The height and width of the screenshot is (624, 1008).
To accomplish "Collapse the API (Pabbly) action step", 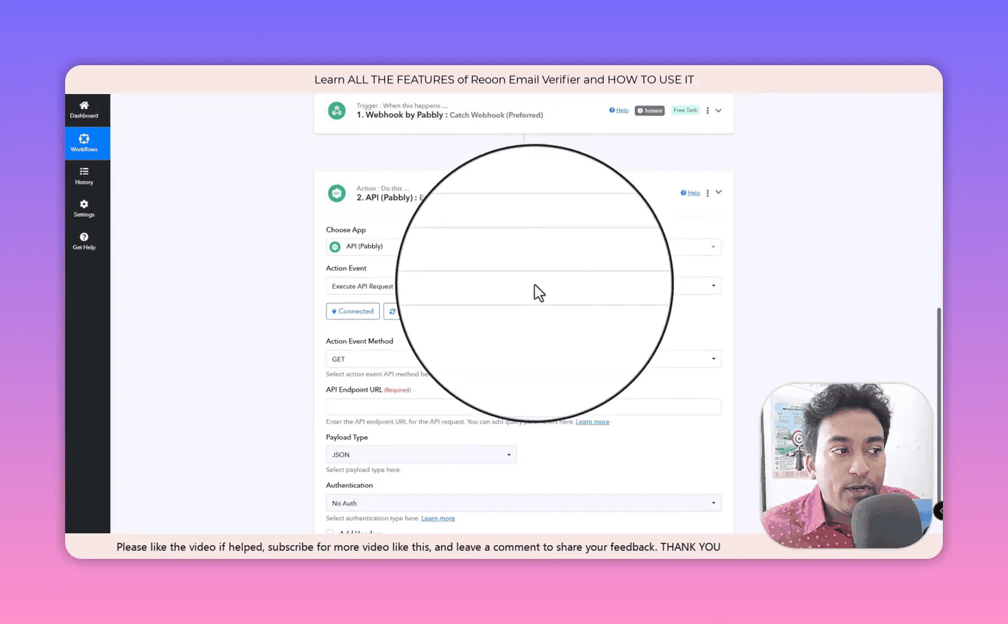I will coord(719,193).
